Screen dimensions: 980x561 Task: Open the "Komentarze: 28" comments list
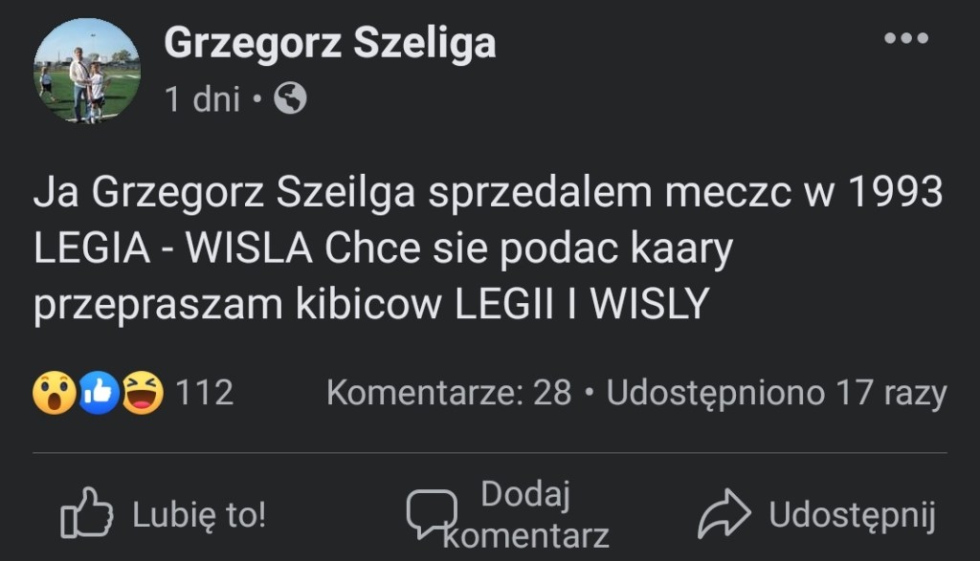pos(449,393)
